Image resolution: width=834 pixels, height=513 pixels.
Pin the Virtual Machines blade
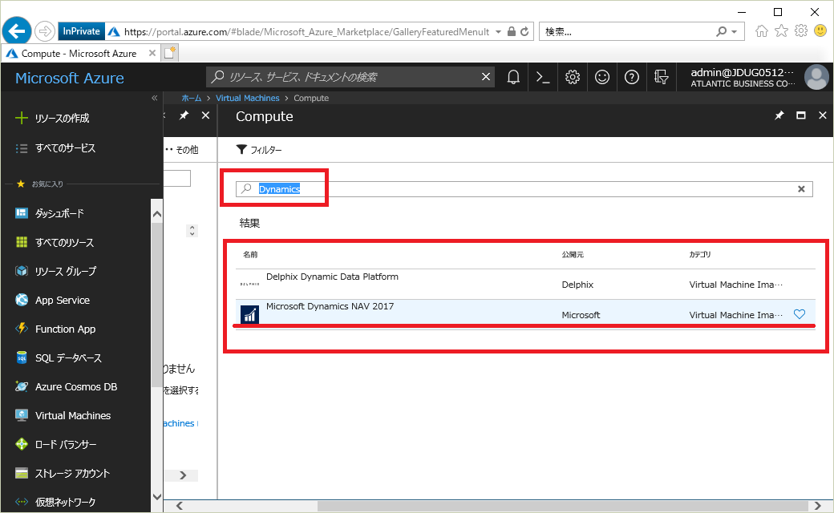pyautogui.click(x=184, y=115)
